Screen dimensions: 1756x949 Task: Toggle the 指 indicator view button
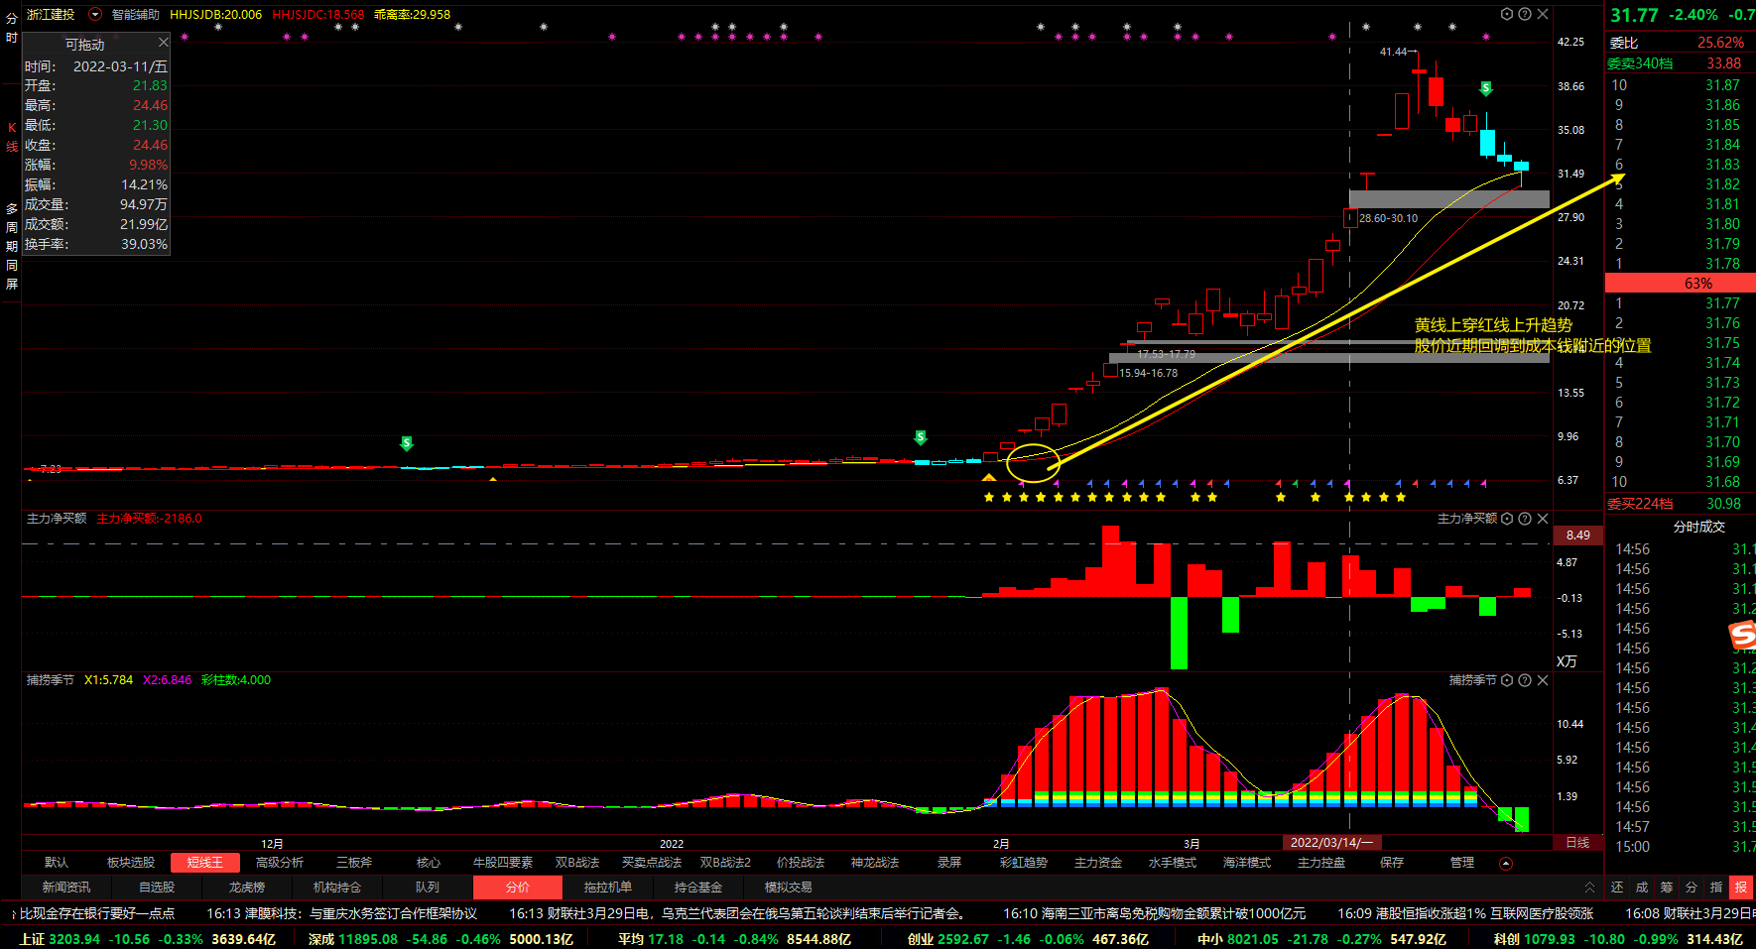pyautogui.click(x=1716, y=888)
